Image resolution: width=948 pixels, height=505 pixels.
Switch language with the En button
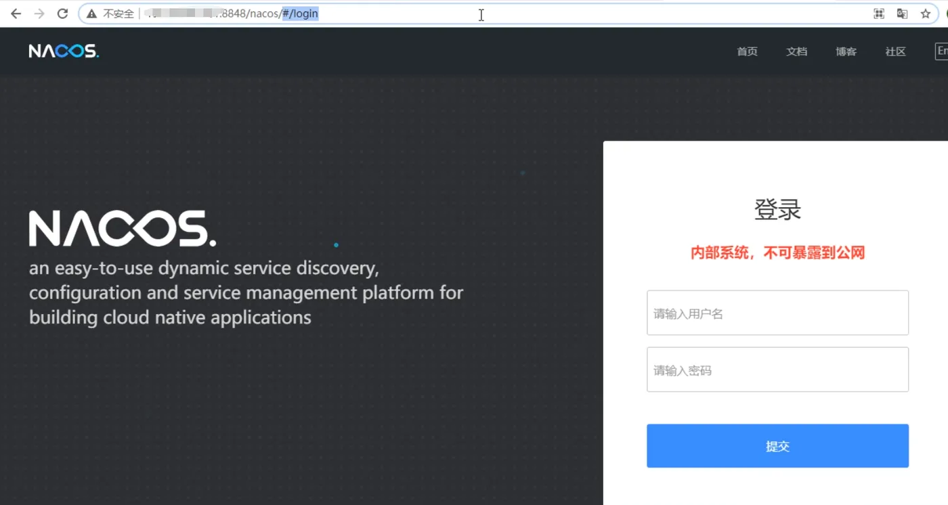point(941,51)
